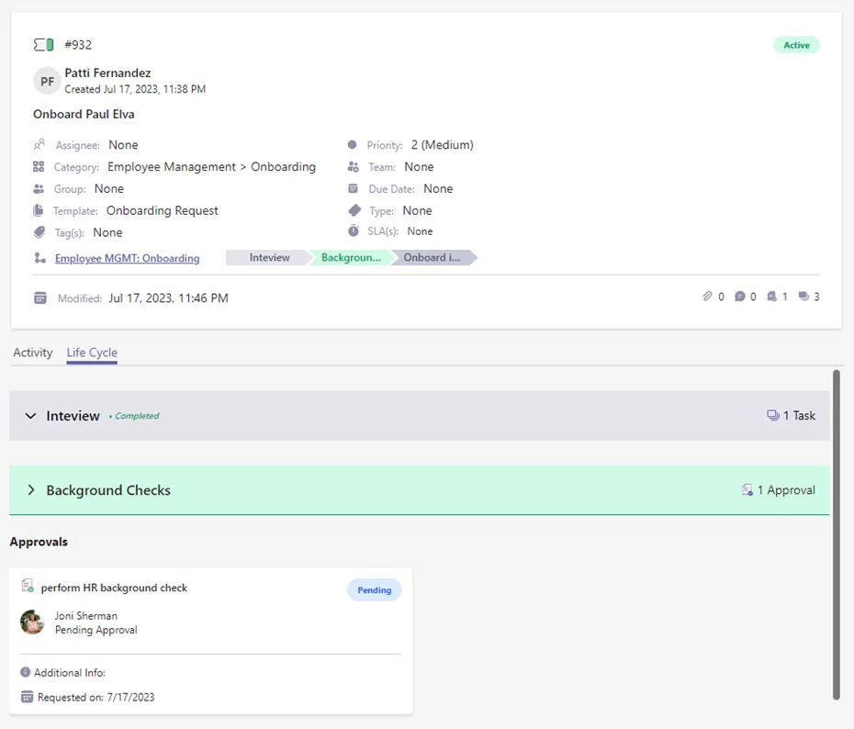Click the Tag(s) label icon
Viewport: 854px width, 729px height.
pos(39,232)
